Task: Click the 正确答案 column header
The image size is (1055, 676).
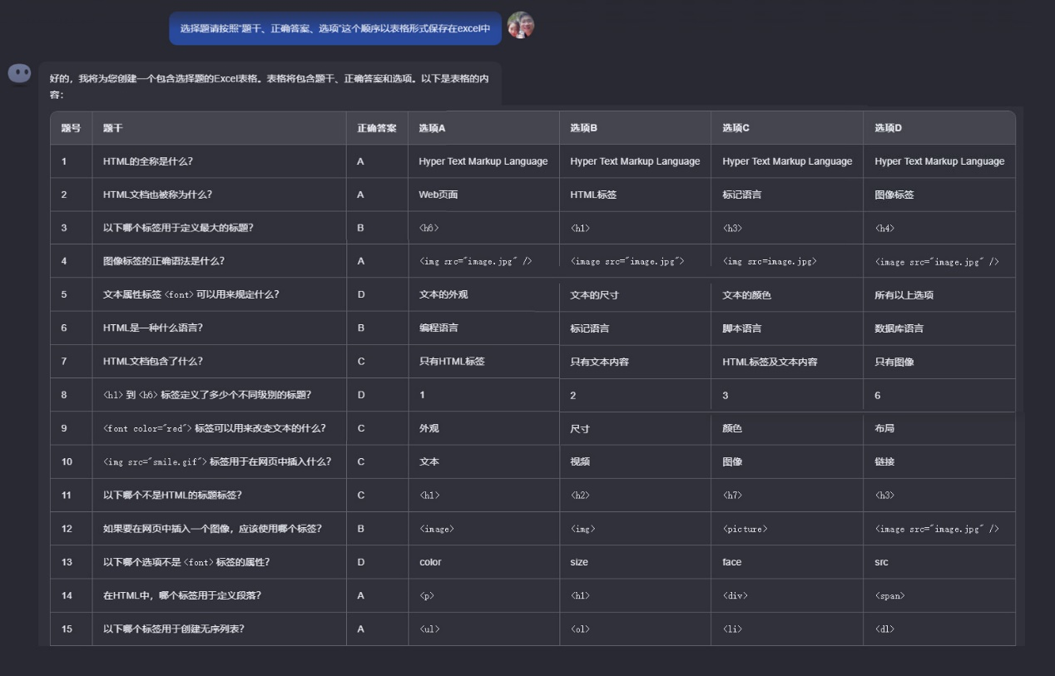Action: pos(376,128)
